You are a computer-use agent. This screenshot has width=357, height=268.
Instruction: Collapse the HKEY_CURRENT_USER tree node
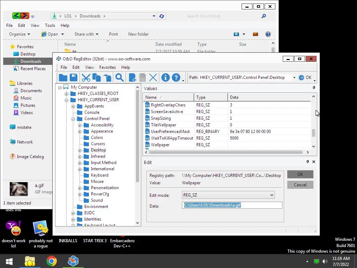click(x=66, y=100)
